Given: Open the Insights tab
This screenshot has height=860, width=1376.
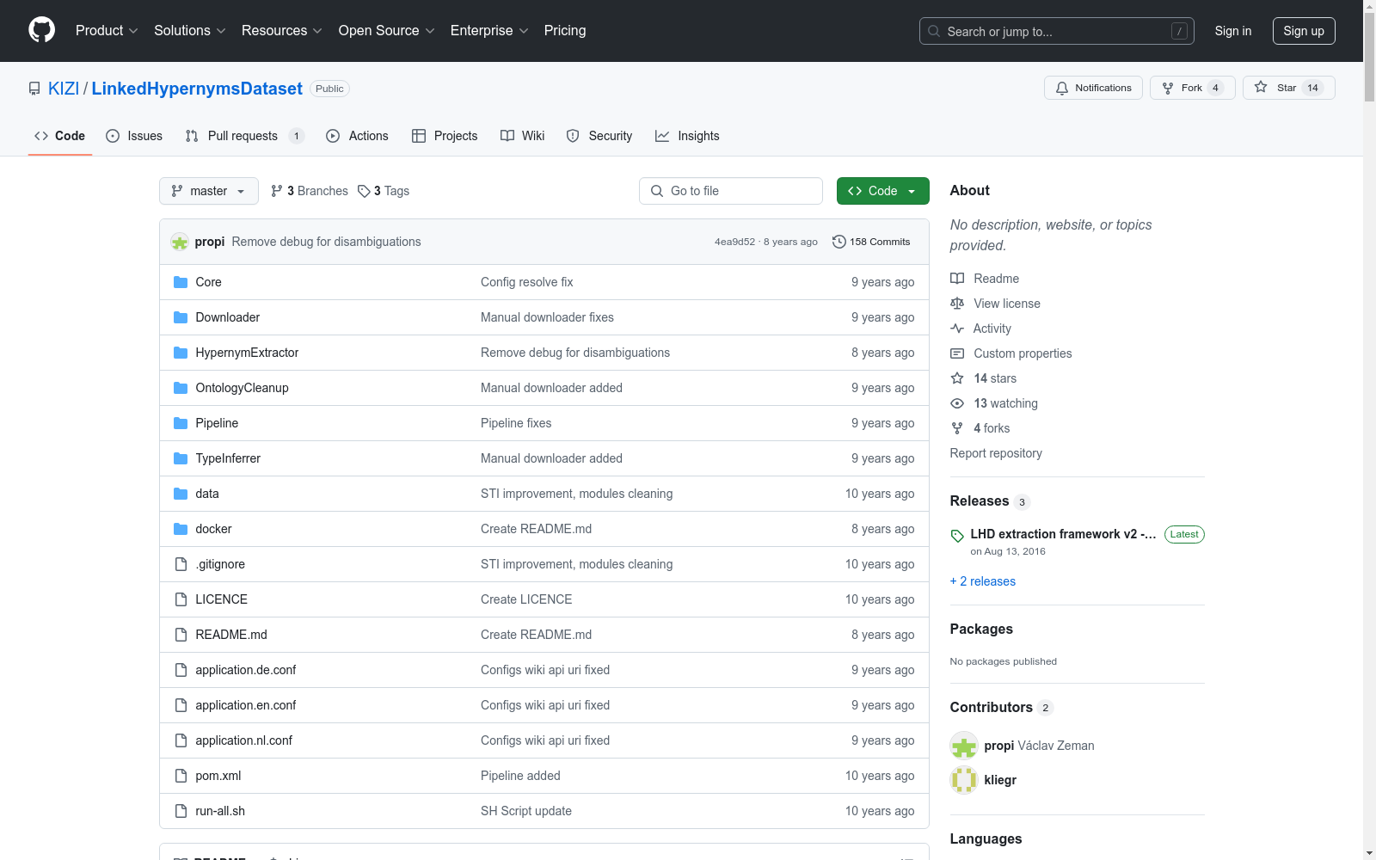Looking at the screenshot, I should [x=687, y=136].
